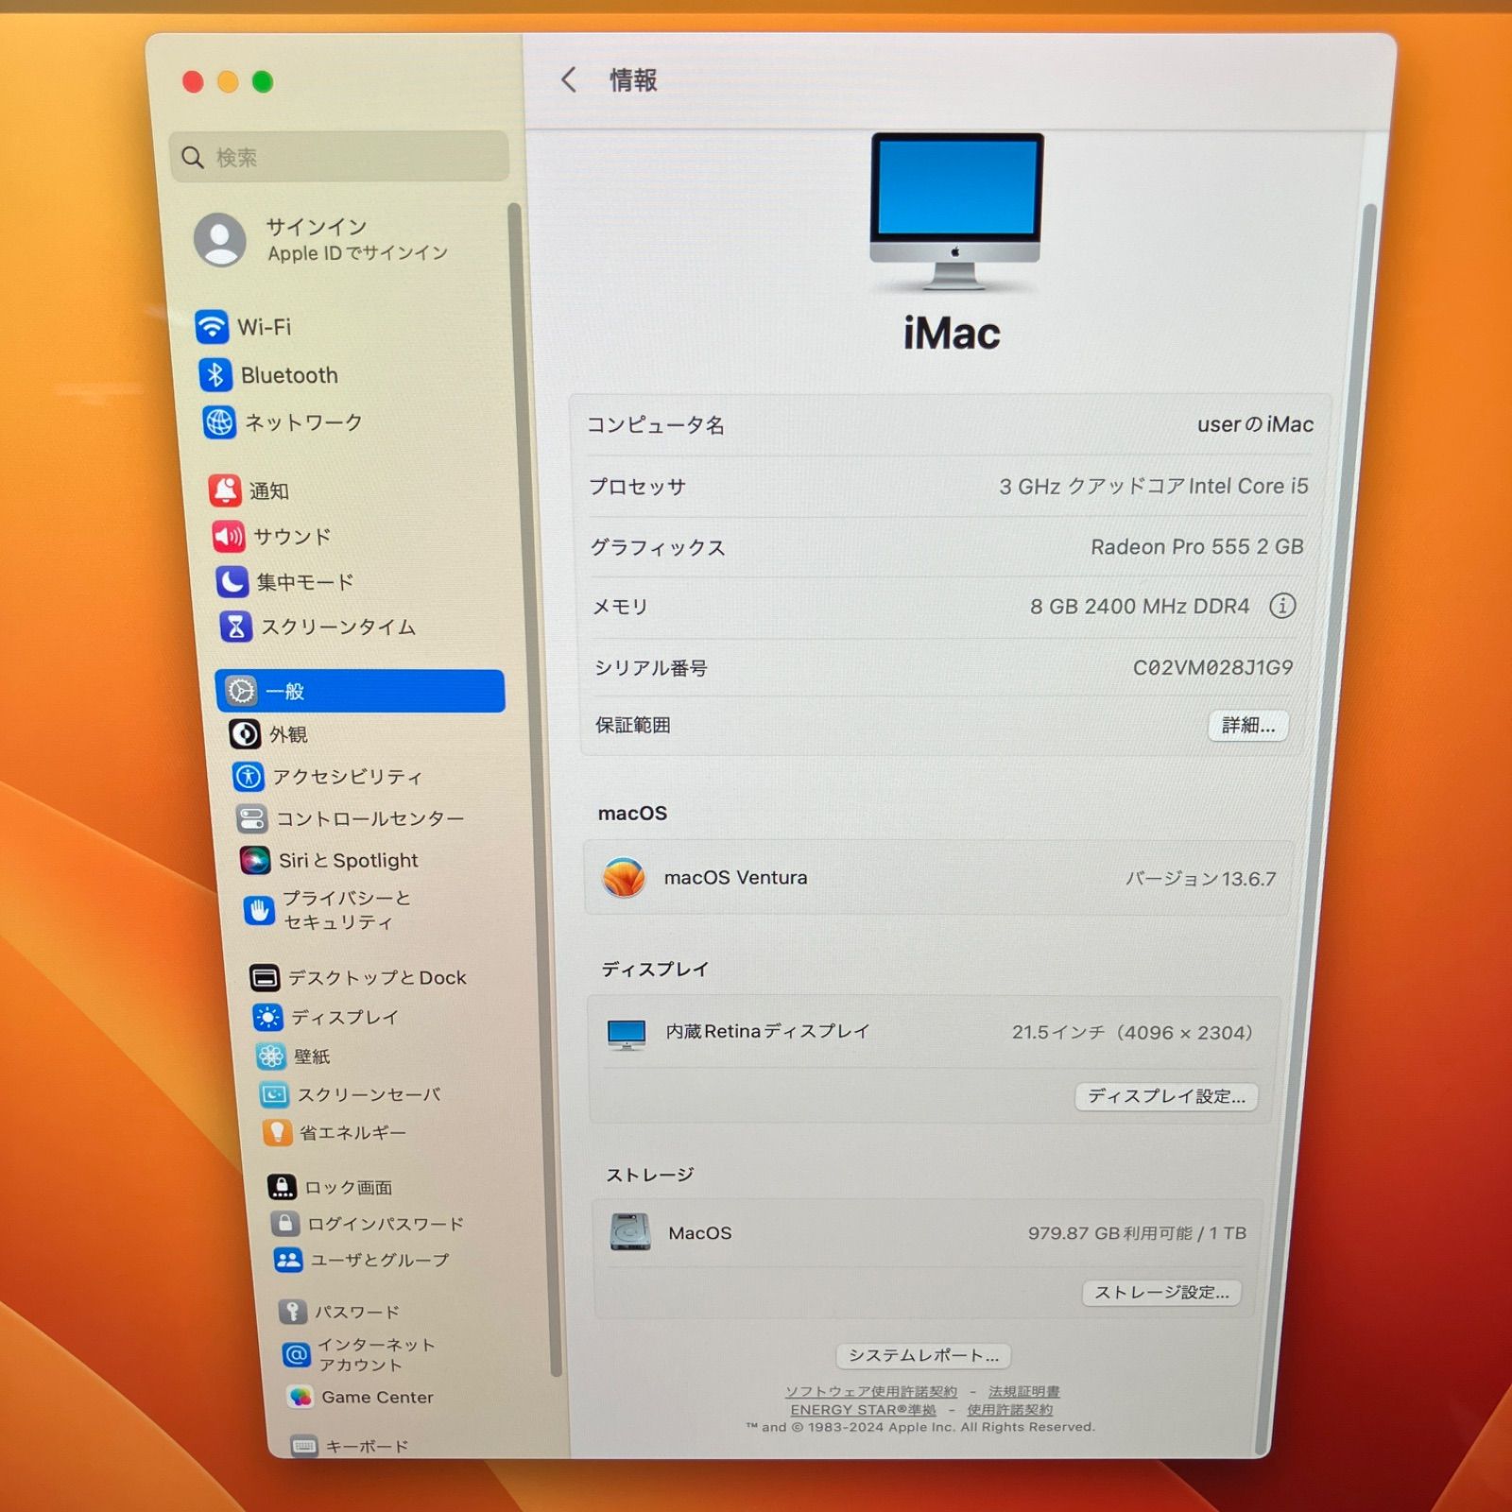This screenshot has width=1512, height=1512.
Task: Click Radeon Pro 555 2 GB text
Action: pos(1197,546)
